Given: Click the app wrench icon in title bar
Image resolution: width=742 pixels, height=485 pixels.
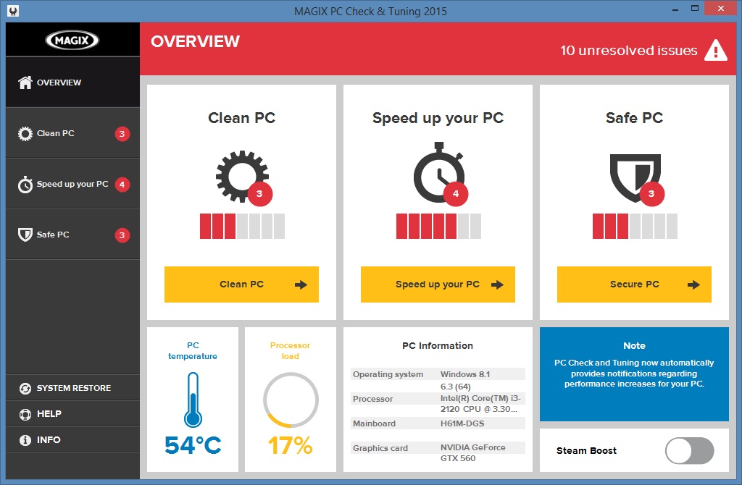Looking at the screenshot, I should [x=13, y=11].
